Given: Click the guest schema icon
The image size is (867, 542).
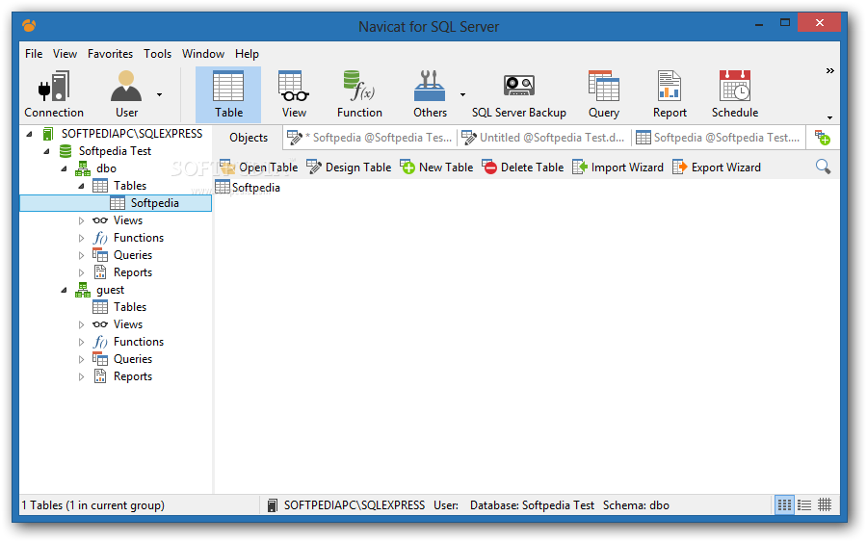Looking at the screenshot, I should (83, 290).
